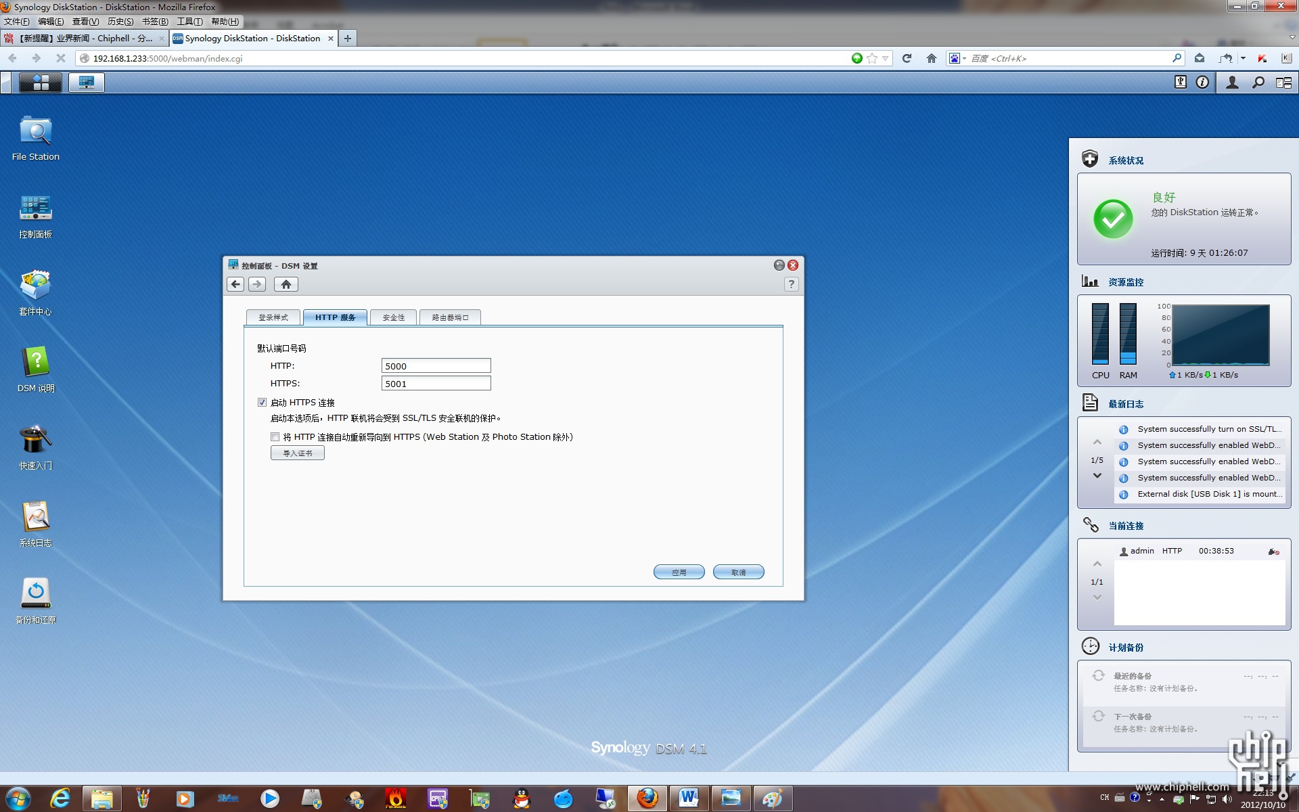Click 导入证书 import certificate button

coord(297,453)
